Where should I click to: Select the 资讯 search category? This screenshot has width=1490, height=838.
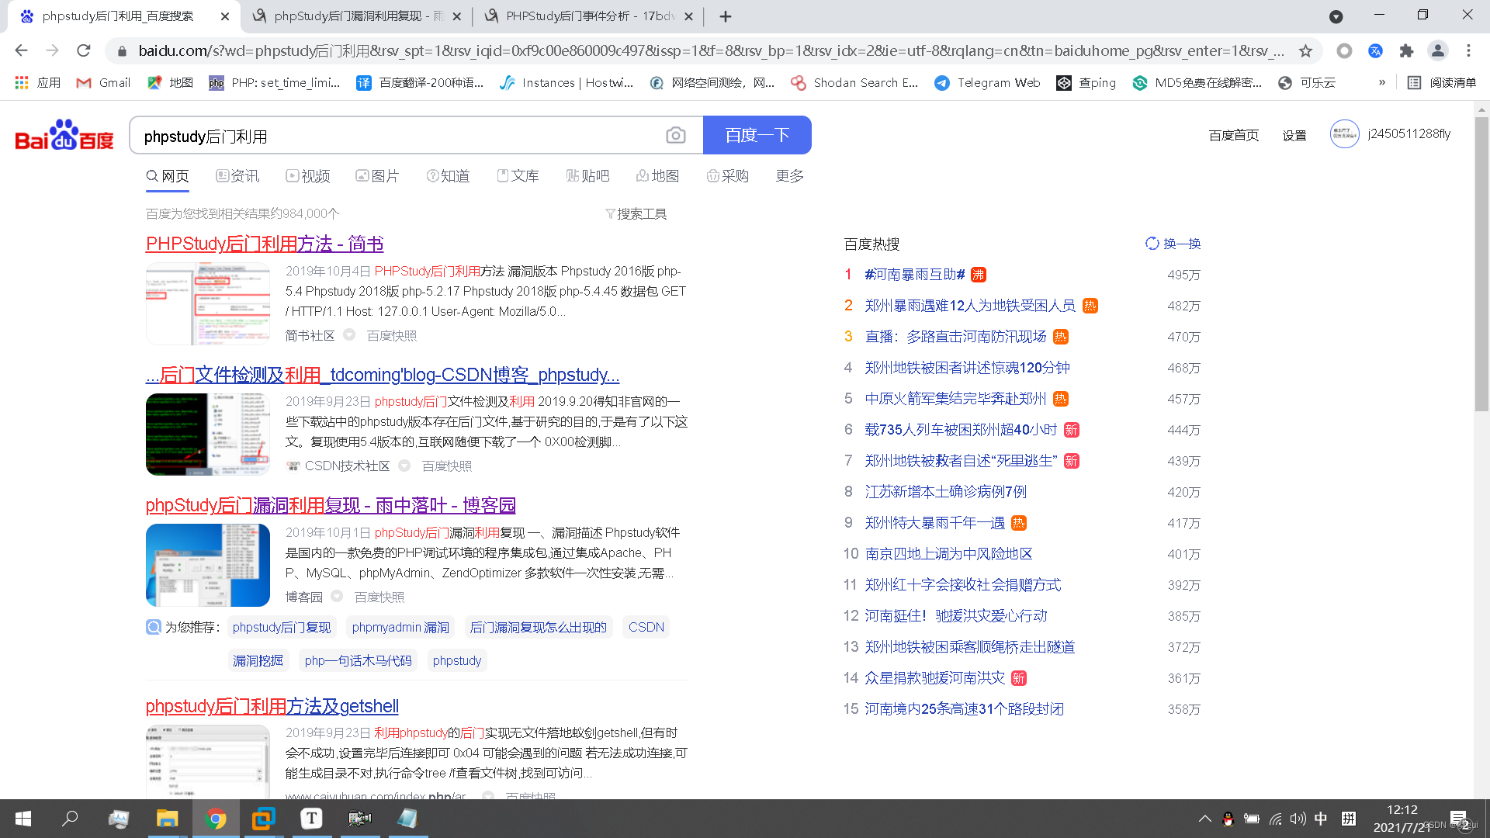tap(237, 176)
